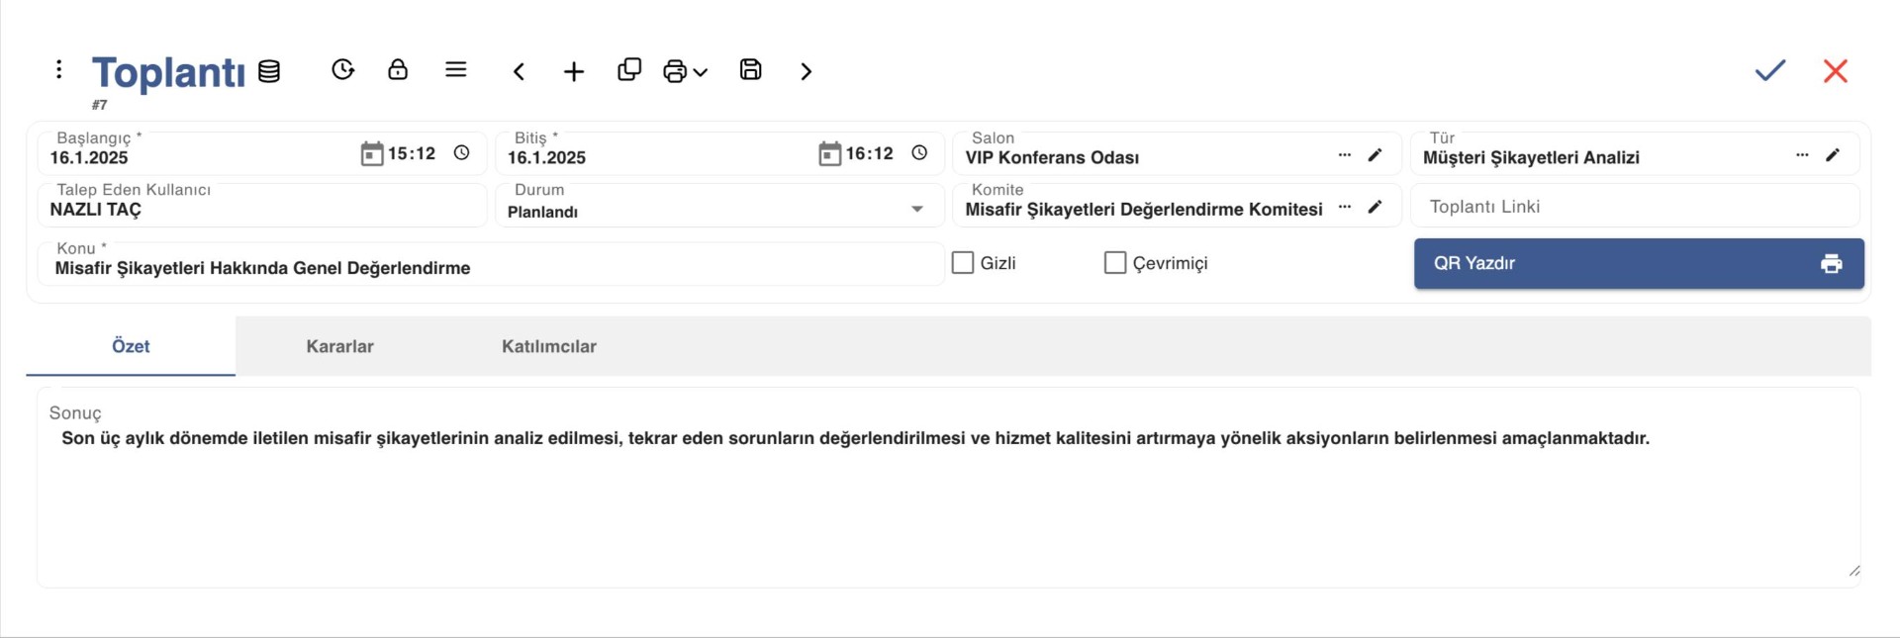Open calendar picker for Bitiş date
The image size is (1900, 638).
coord(830,153)
